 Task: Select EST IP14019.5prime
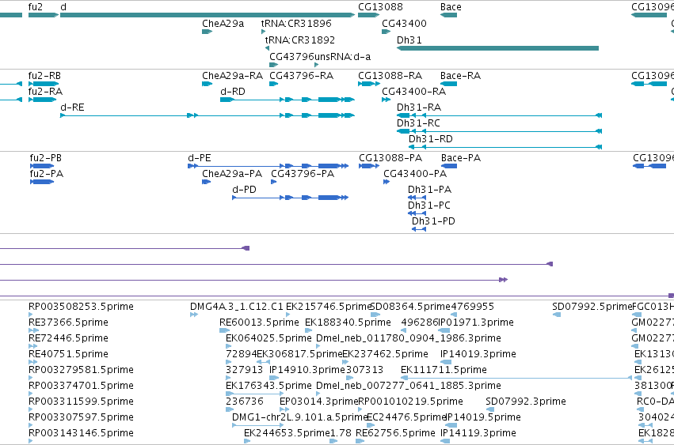483,417
